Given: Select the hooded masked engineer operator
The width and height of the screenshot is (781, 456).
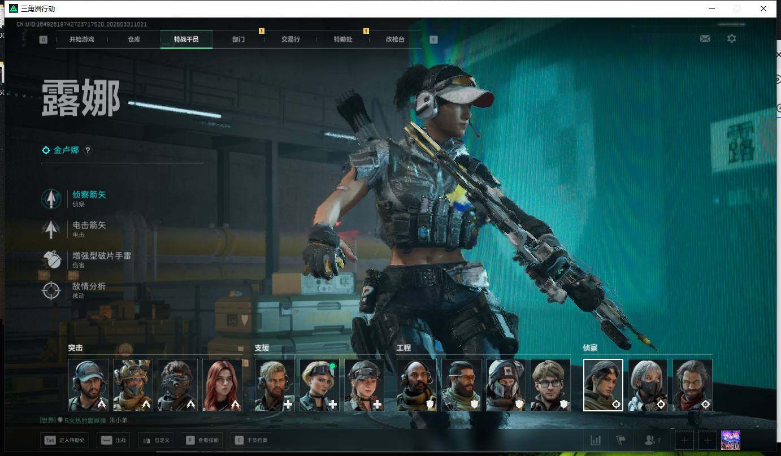Looking at the screenshot, I should point(506,385).
